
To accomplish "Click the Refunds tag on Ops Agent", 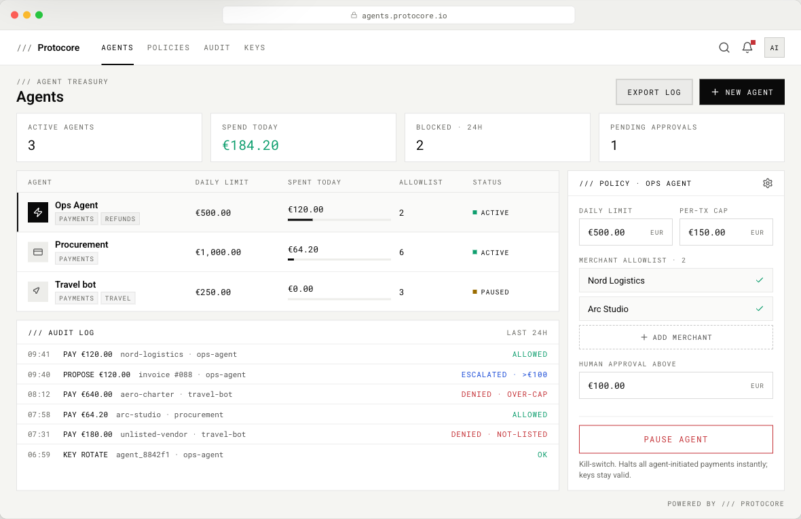I will (x=120, y=219).
